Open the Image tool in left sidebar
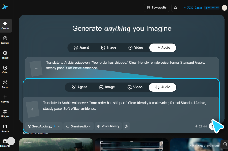Viewport: 228px width, 151px height. (x=5, y=55)
